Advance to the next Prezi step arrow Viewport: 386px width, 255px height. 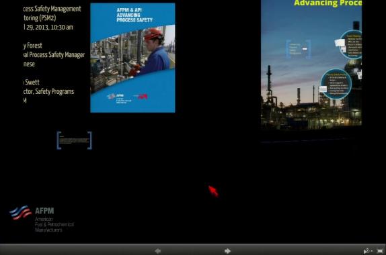point(227,251)
